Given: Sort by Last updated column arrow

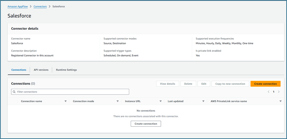Looking at the screenshot, I should 203,101.
